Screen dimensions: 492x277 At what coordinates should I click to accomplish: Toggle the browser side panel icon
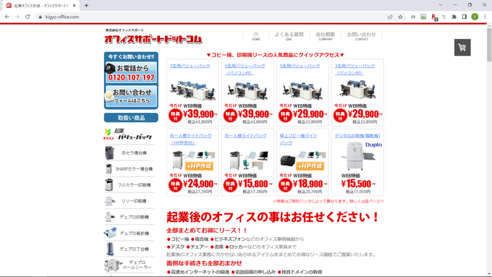[x=465, y=17]
